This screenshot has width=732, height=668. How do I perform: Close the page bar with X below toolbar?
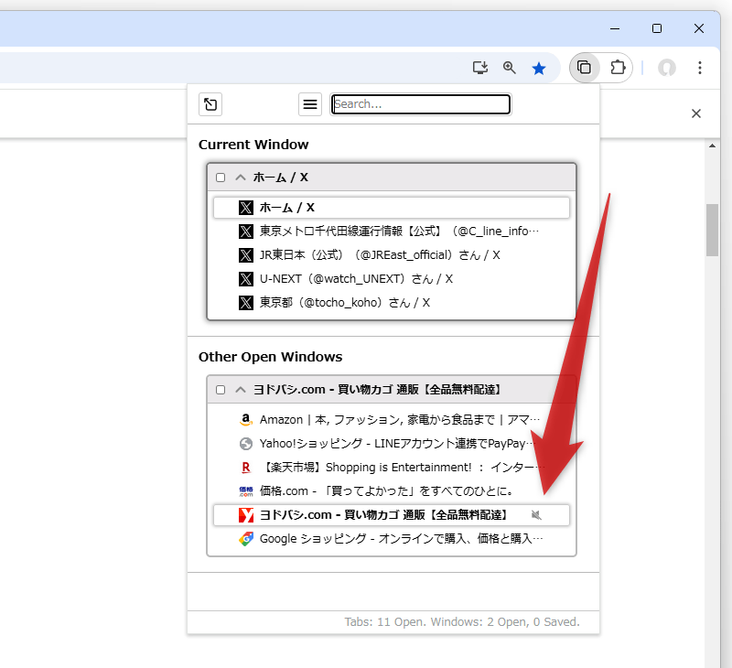point(696,113)
